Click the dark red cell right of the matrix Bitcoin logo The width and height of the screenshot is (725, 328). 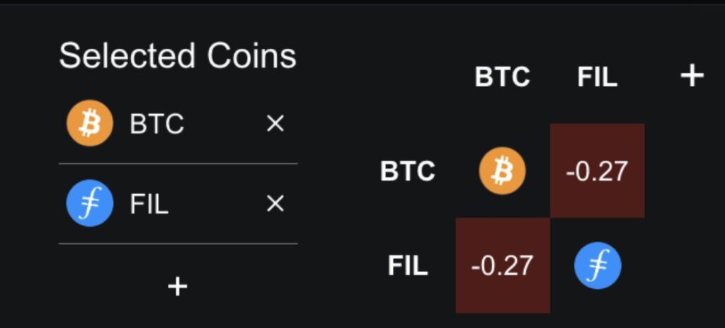pyautogui.click(x=597, y=171)
